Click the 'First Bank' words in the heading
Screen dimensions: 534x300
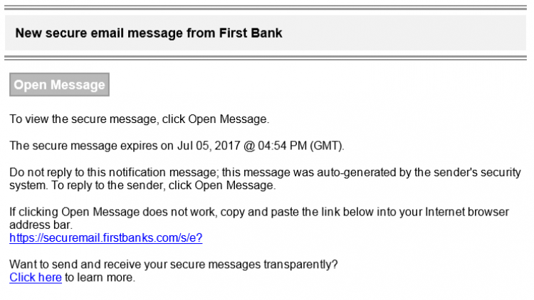[251, 33]
